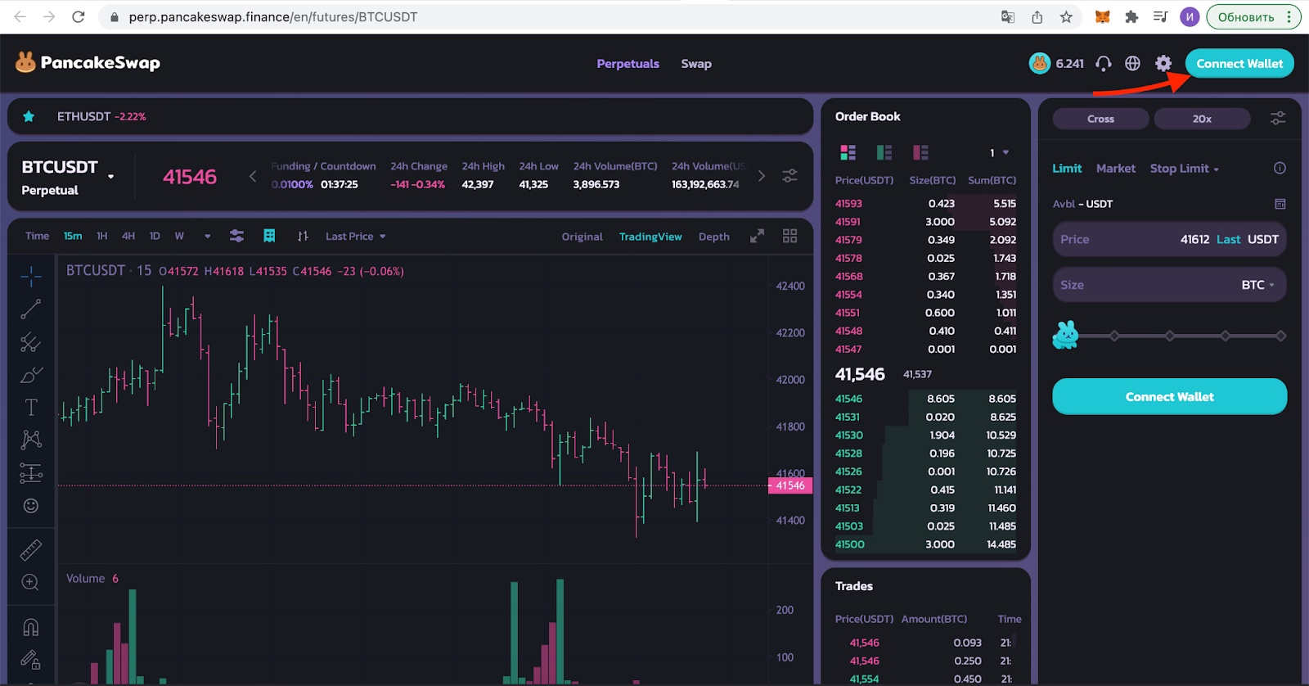Open the pitchfork and Gann tools
This screenshot has height=686, width=1309.
point(31,342)
